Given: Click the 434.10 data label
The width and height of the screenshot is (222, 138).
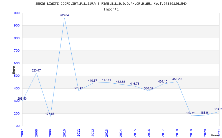Looking at the screenshot, I should [163, 82].
